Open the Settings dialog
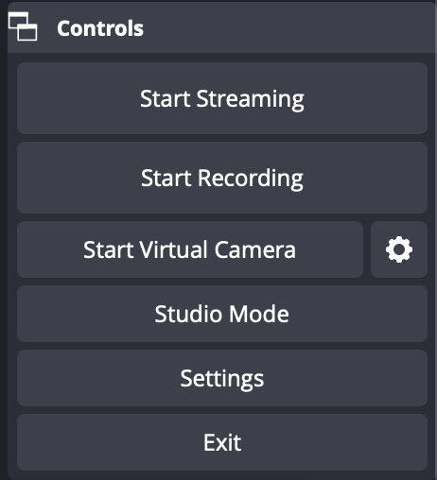The image size is (437, 480). click(222, 378)
